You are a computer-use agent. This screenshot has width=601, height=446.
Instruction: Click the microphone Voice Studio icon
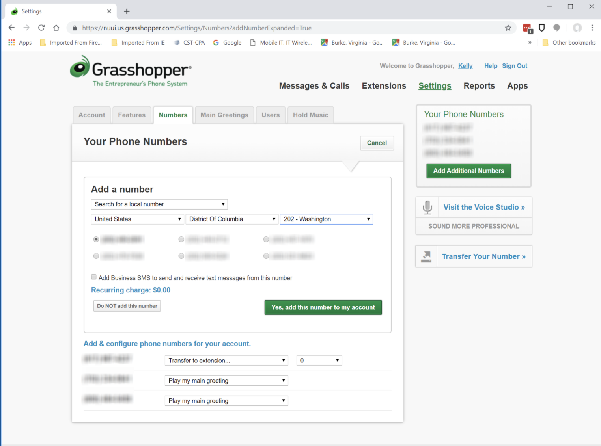[427, 207]
